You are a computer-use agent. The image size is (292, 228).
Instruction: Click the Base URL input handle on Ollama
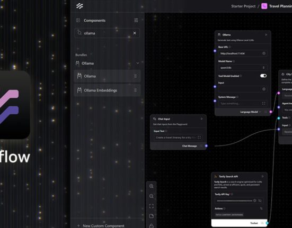[x=215, y=51]
